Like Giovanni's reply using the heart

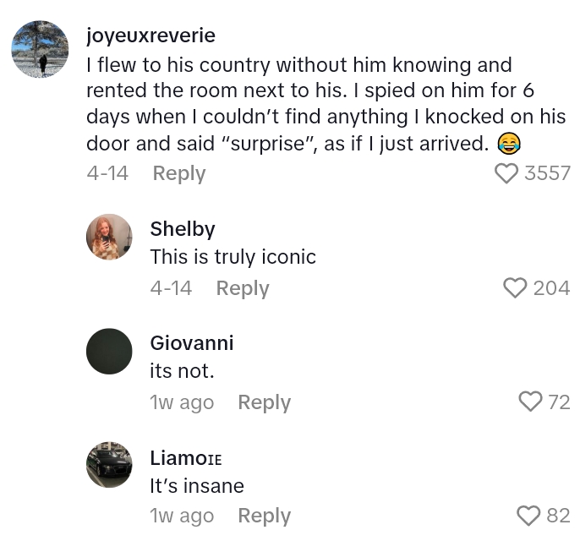530,402
